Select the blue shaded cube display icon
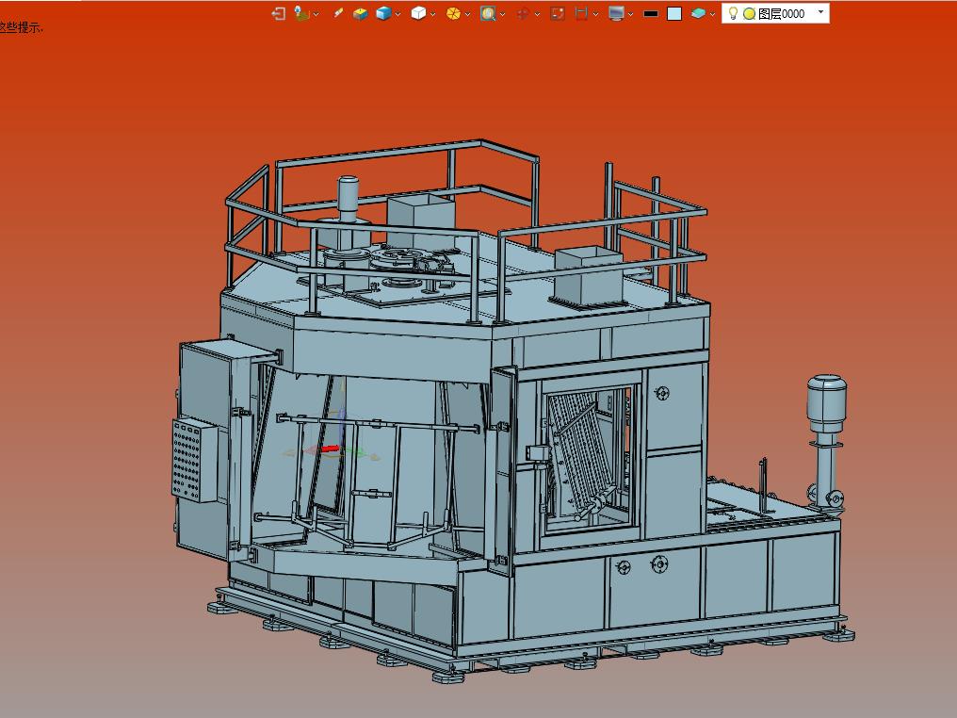The height and width of the screenshot is (718, 957). pos(383,13)
